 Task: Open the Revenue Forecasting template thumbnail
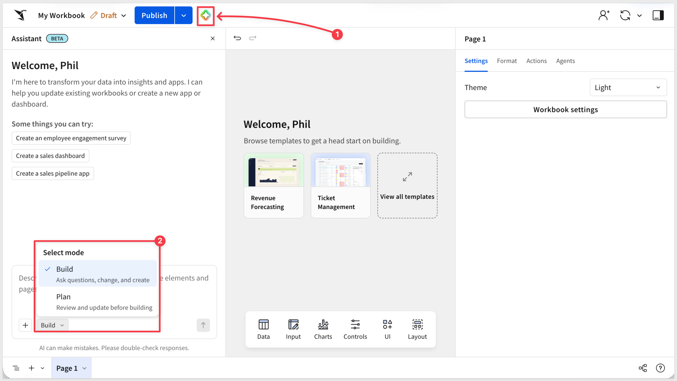pyautogui.click(x=274, y=170)
